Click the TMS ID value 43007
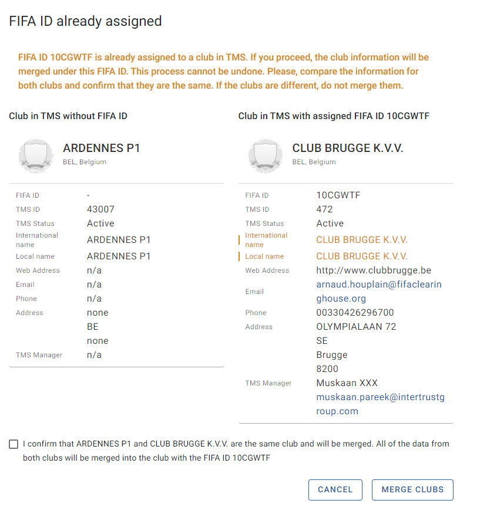Viewport: 487px width, 514px height. 100,209
